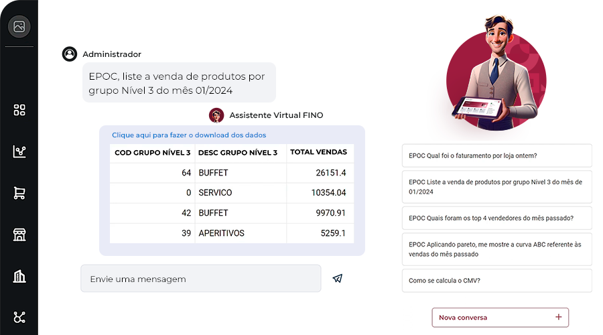Image resolution: width=603 pixels, height=335 pixels.
Task: Click the Assistente Virtual FINO avatar
Action: (x=216, y=115)
